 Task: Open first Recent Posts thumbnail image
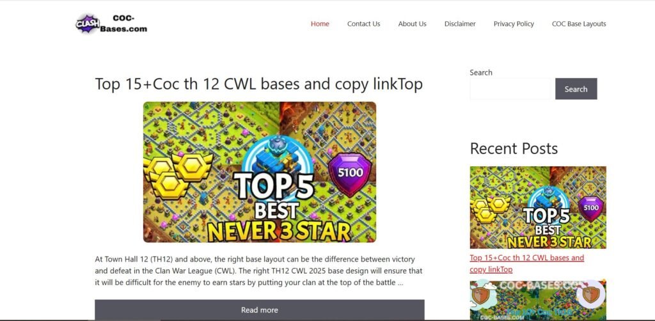[x=538, y=207]
